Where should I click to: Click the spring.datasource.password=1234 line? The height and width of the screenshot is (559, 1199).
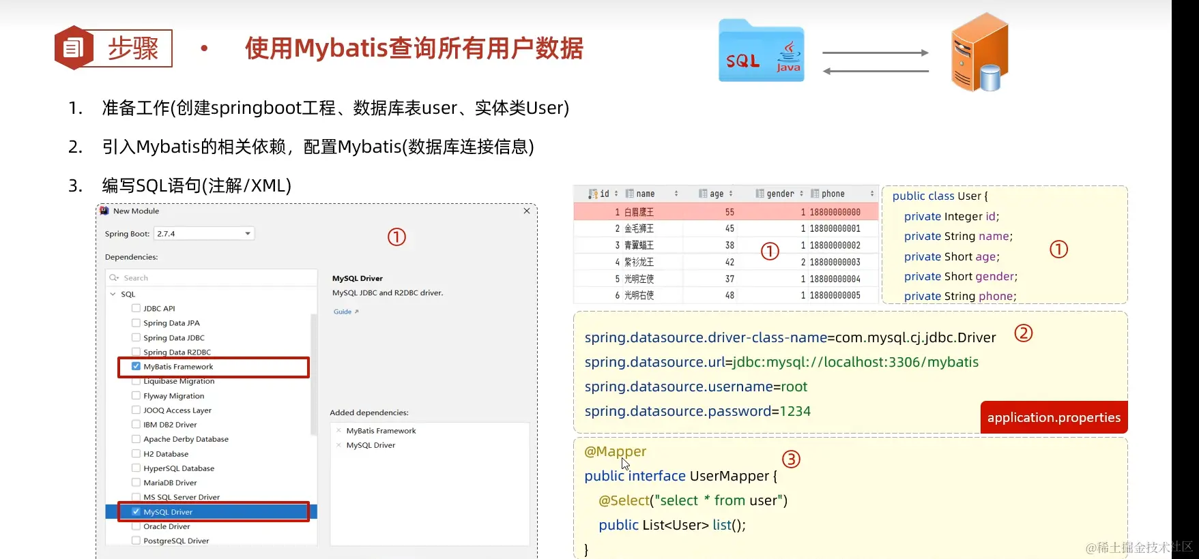tap(697, 411)
